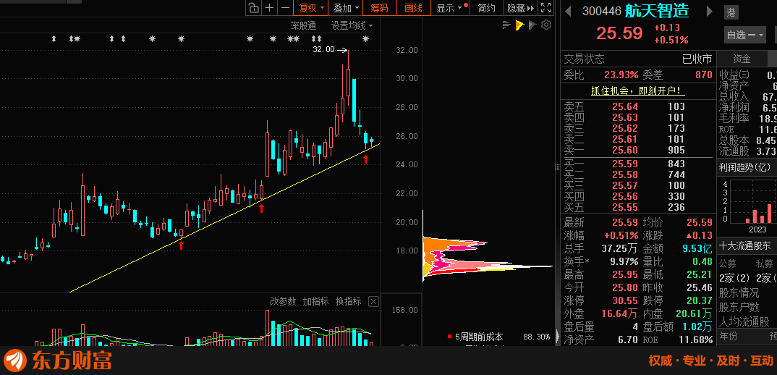Select the 公募 holders column
The image size is (777, 375).
coord(728,264)
